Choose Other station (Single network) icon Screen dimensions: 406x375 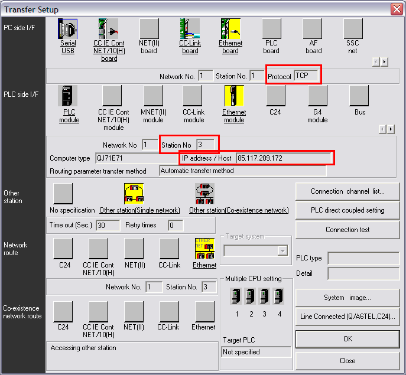[134, 194]
